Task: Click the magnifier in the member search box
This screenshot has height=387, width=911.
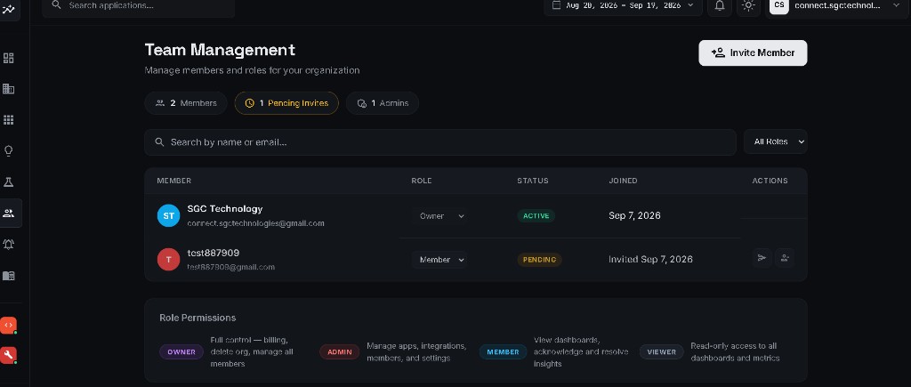Action: [159, 141]
